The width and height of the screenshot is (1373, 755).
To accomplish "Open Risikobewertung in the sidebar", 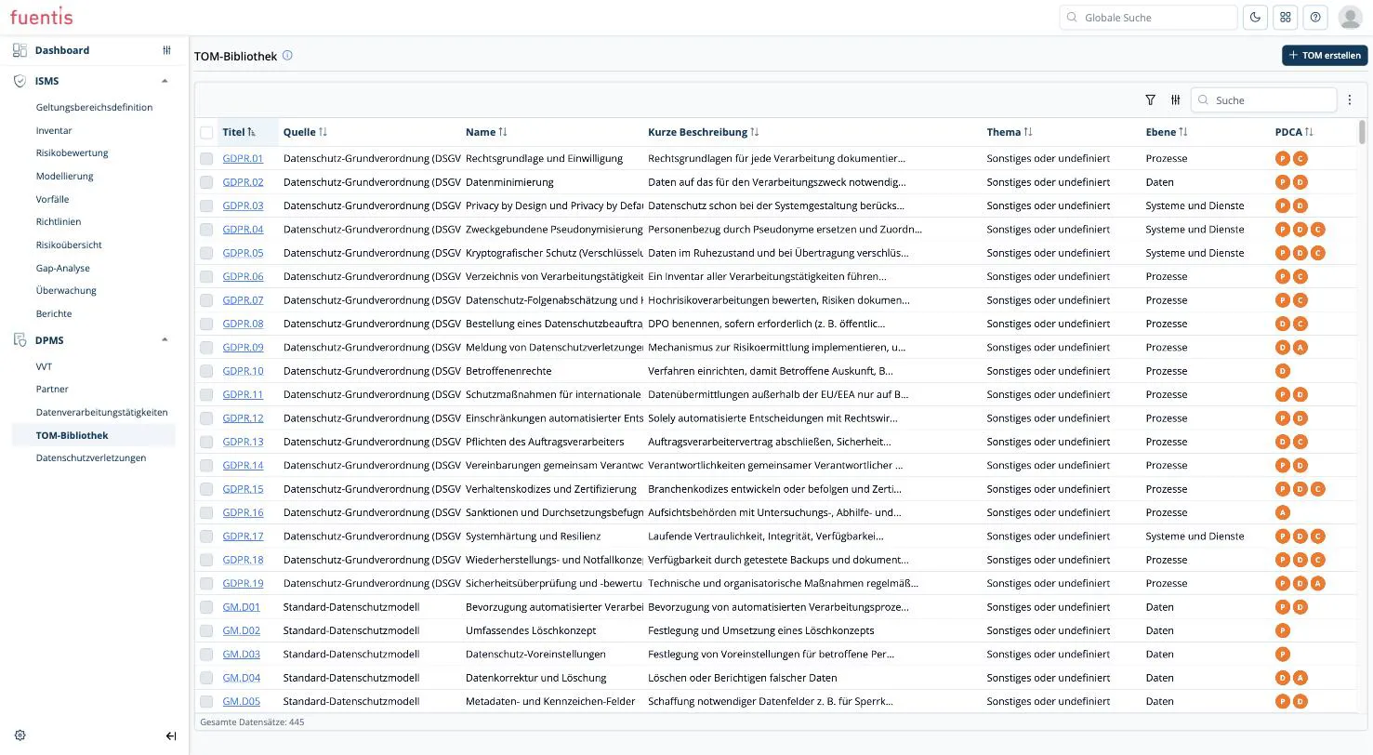I will [73, 152].
